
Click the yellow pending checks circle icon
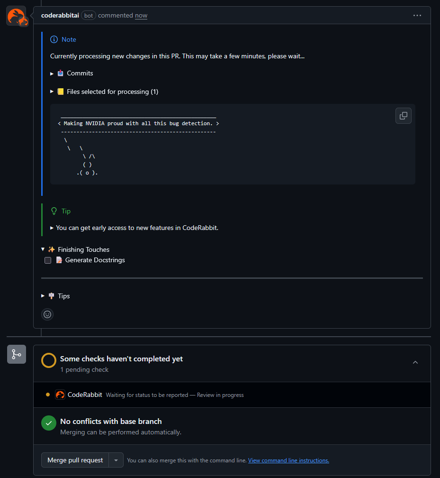click(x=49, y=360)
